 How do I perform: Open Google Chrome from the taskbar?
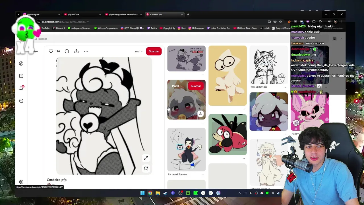tap(150, 193)
